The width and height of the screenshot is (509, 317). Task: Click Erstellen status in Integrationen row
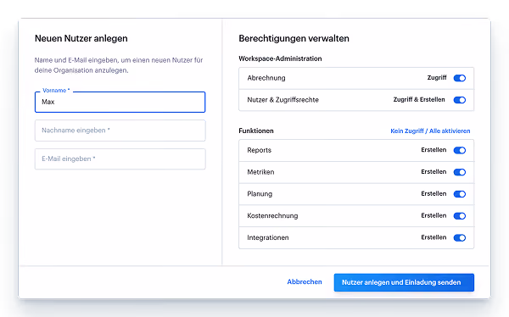point(433,237)
